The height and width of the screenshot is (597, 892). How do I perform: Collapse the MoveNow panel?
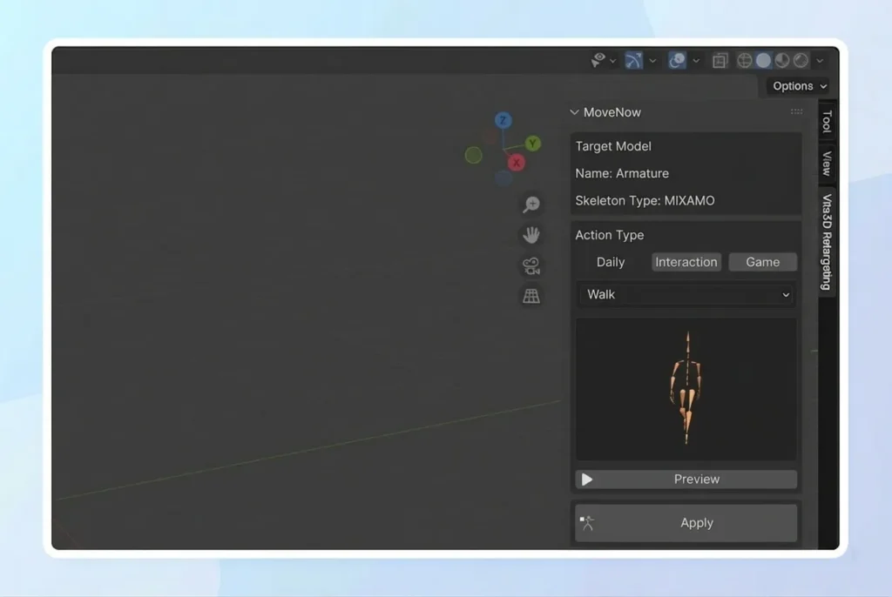pos(574,112)
